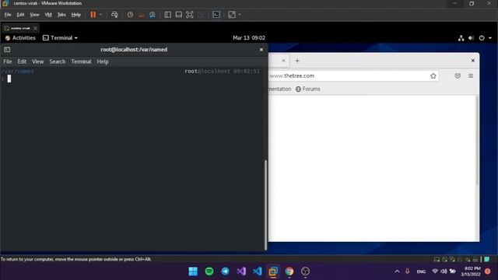Open GNOME Activities overview
The image size is (498, 280).
tap(20, 38)
